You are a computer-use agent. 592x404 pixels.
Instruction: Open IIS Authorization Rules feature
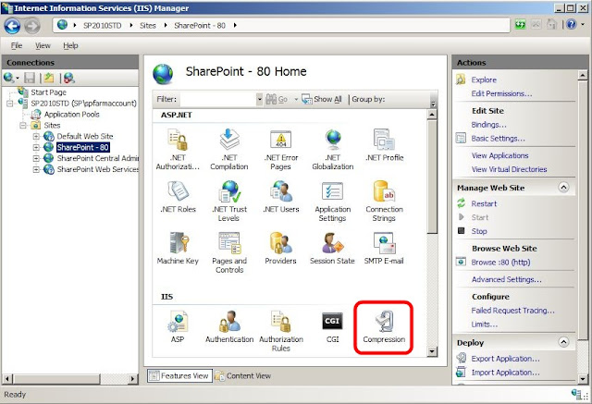coord(281,331)
